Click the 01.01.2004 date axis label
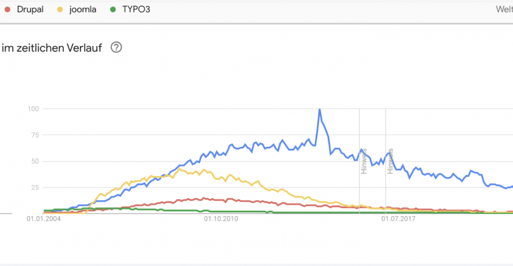Screen dimensions: 513x266 tap(43, 219)
